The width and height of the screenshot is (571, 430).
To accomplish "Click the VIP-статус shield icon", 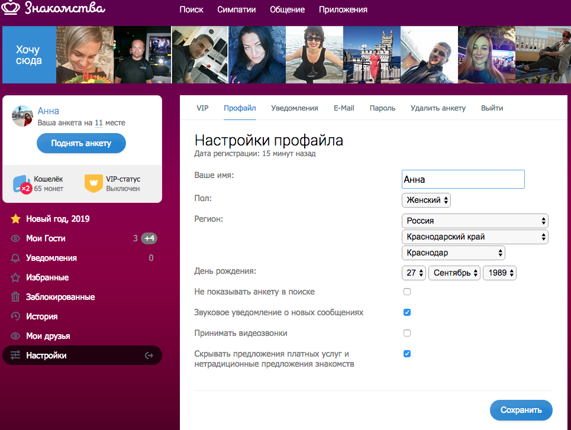I will 93,183.
